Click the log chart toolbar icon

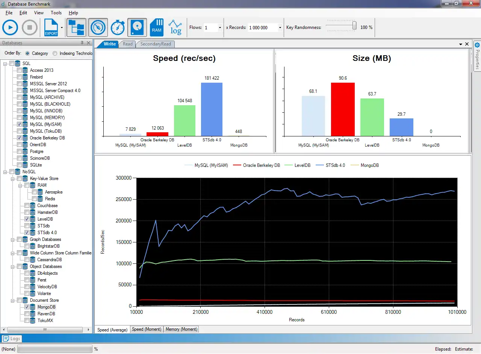pyautogui.click(x=175, y=27)
